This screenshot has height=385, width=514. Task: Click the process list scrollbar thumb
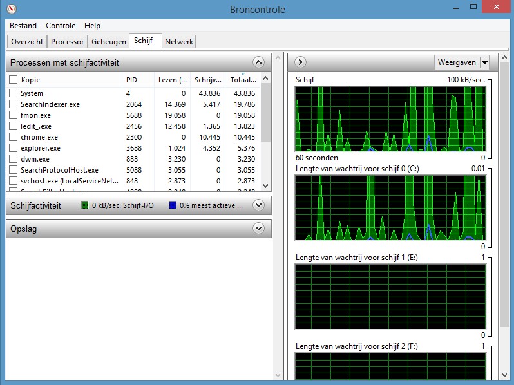[x=266, y=113]
